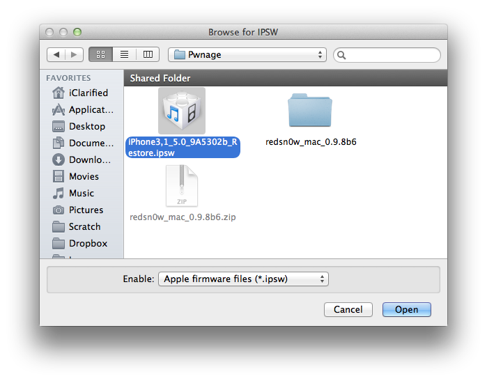This screenshot has height=381, width=487.
Task: Click the Downloads arrow icon
Action: click(59, 160)
